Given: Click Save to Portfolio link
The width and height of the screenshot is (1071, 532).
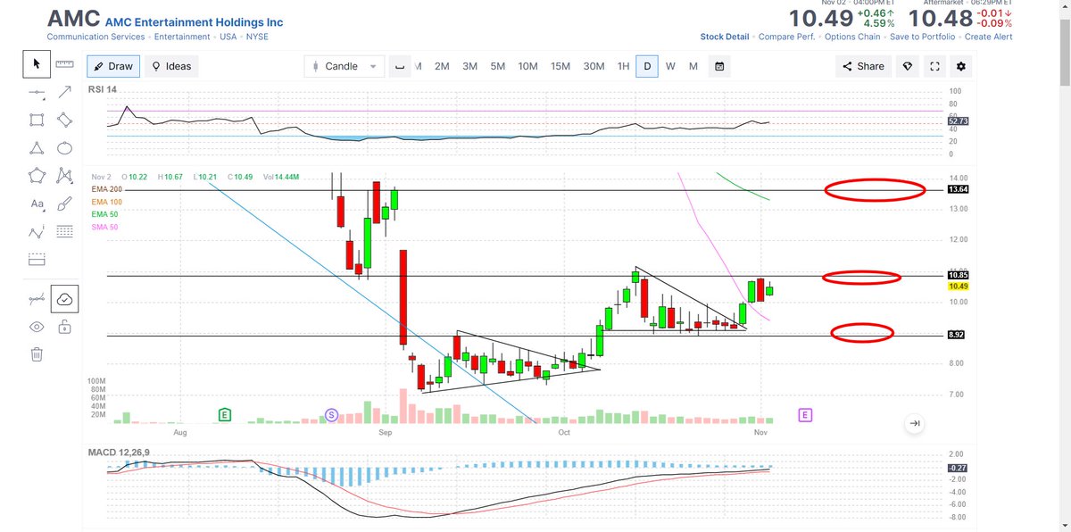Looking at the screenshot, I should 924,37.
